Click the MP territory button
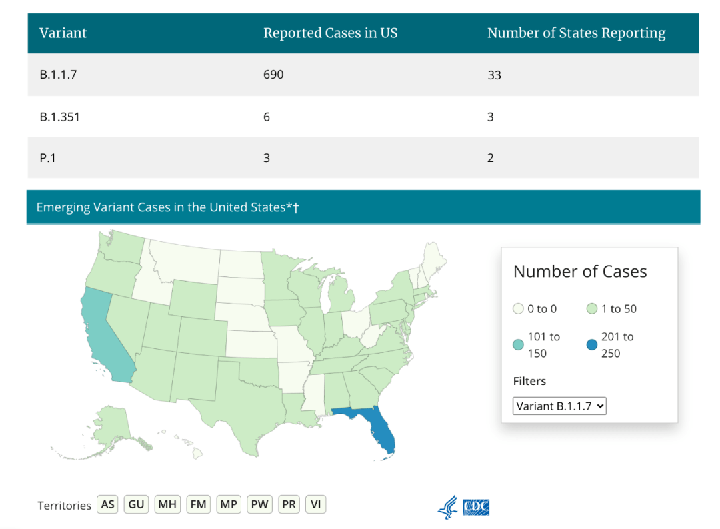This screenshot has height=529, width=720. click(229, 504)
